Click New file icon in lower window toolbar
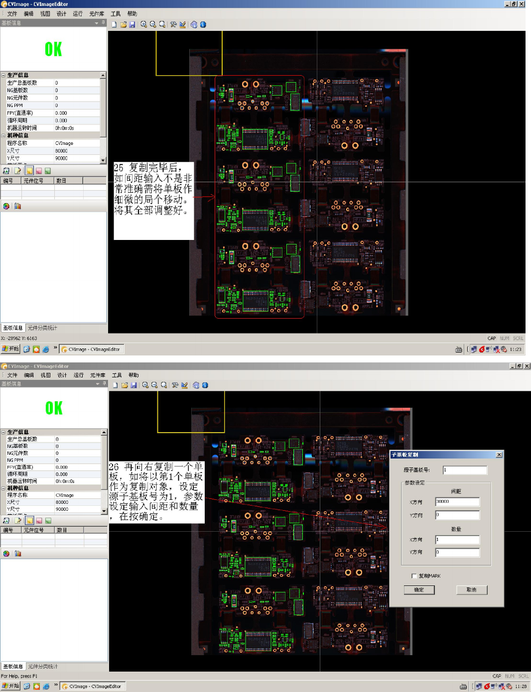The image size is (531, 692). pyautogui.click(x=116, y=385)
